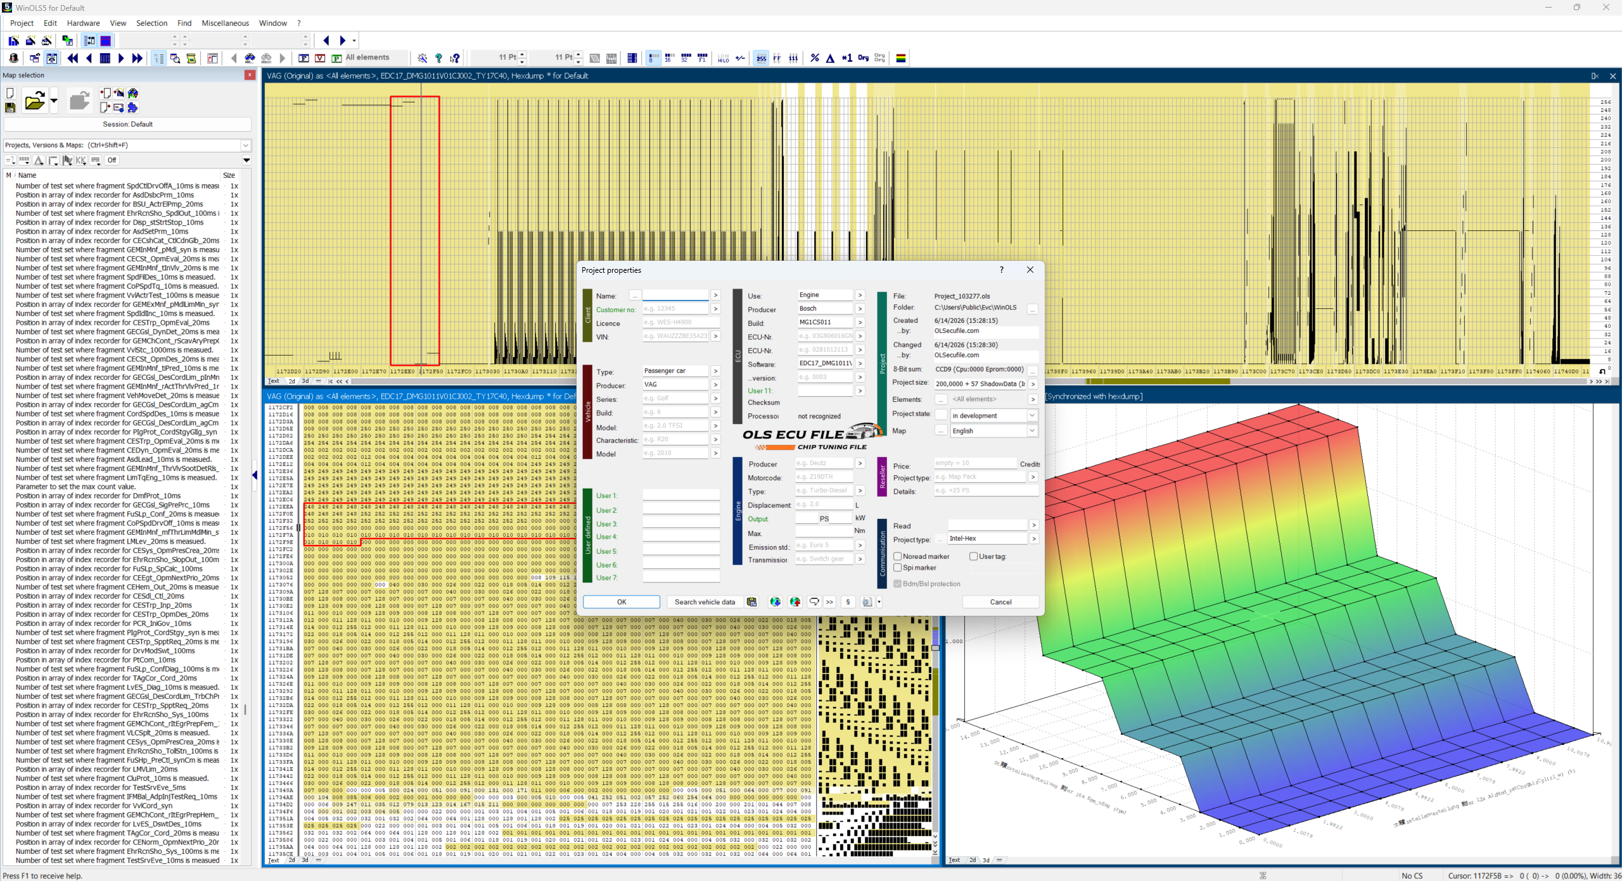Toggle the 255 decimal number format button
The image size is (1622, 881).
point(761,58)
